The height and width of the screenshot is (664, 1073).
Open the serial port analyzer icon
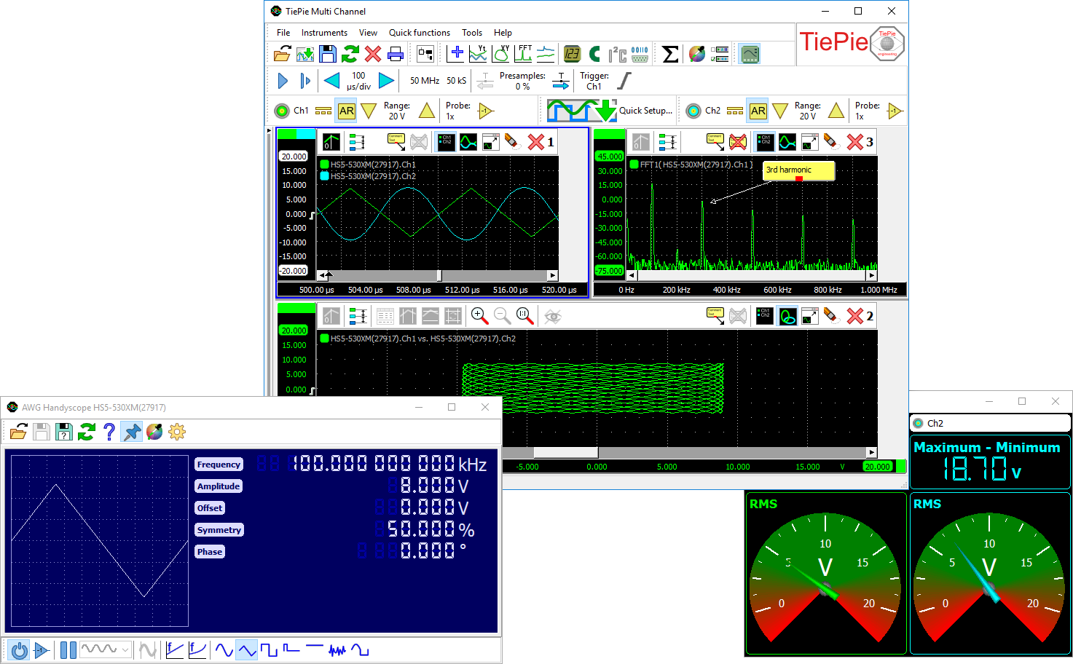(x=640, y=54)
